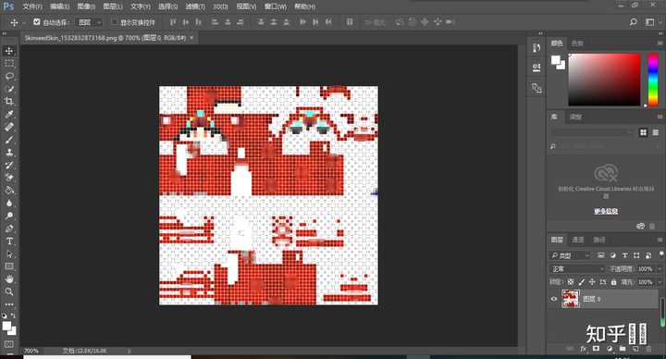Screen dimensions: 666x359
Task: Open the search icon in the options bar
Action: coord(634,22)
